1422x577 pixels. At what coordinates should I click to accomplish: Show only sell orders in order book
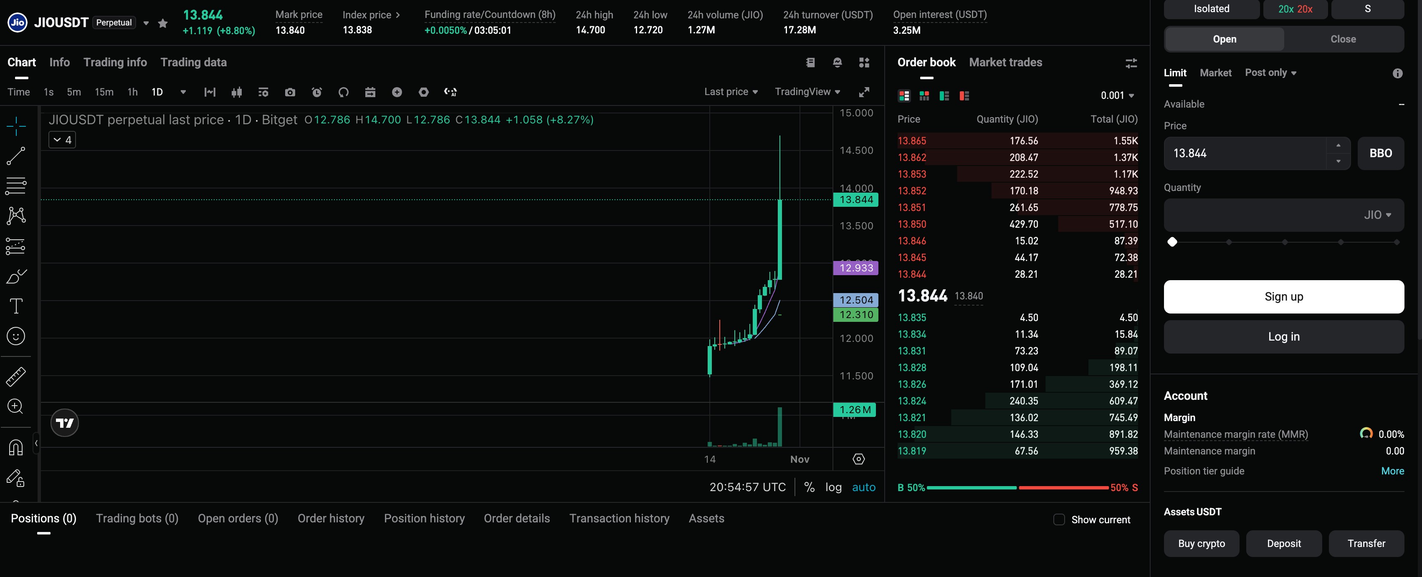coord(964,96)
